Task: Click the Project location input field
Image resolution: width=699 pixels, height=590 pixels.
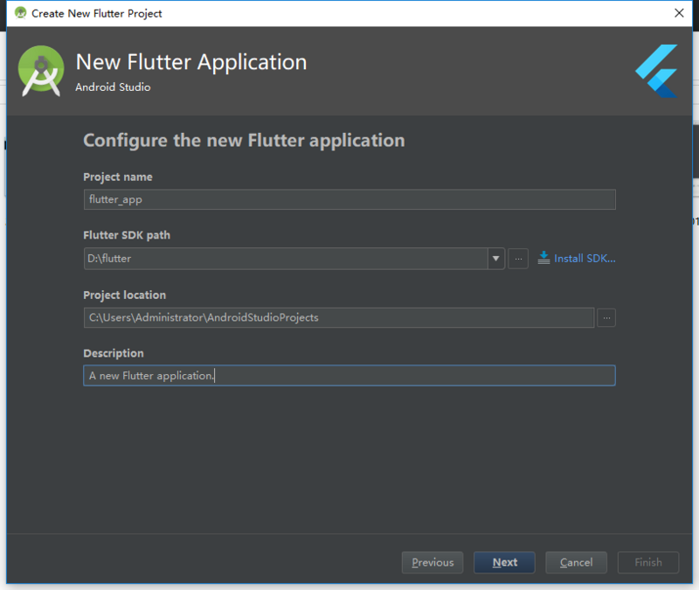Action: pyautogui.click(x=339, y=317)
